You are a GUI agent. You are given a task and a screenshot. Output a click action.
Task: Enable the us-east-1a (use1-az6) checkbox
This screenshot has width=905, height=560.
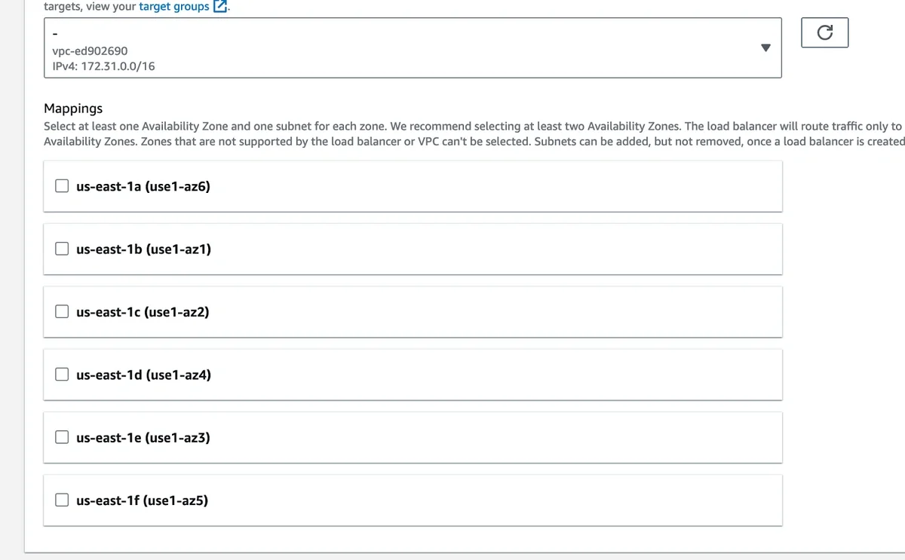(63, 186)
